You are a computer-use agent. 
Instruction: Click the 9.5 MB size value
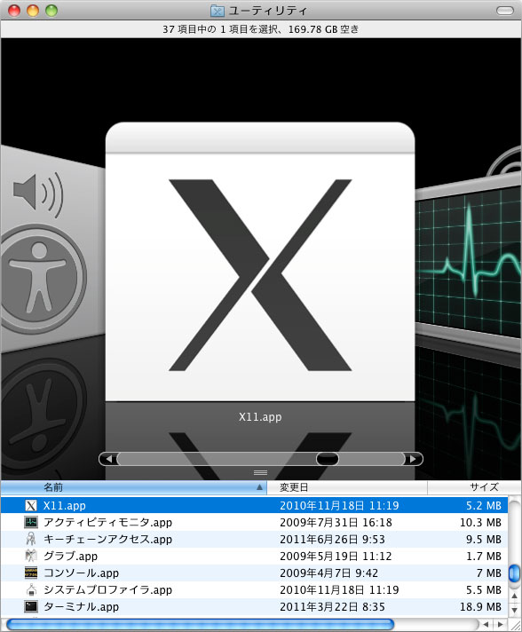coord(484,540)
